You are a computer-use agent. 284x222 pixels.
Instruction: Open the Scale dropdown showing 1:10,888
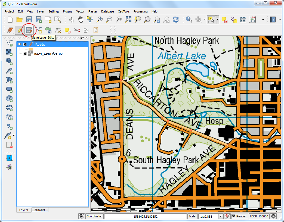coord(221,216)
